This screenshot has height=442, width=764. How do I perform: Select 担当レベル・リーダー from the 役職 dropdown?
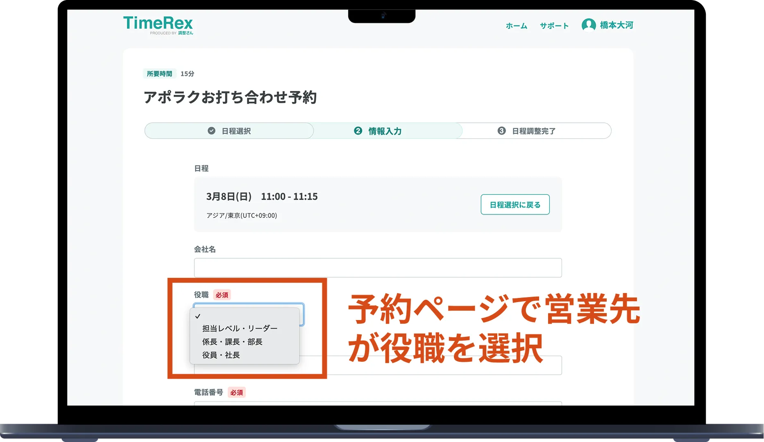click(239, 328)
